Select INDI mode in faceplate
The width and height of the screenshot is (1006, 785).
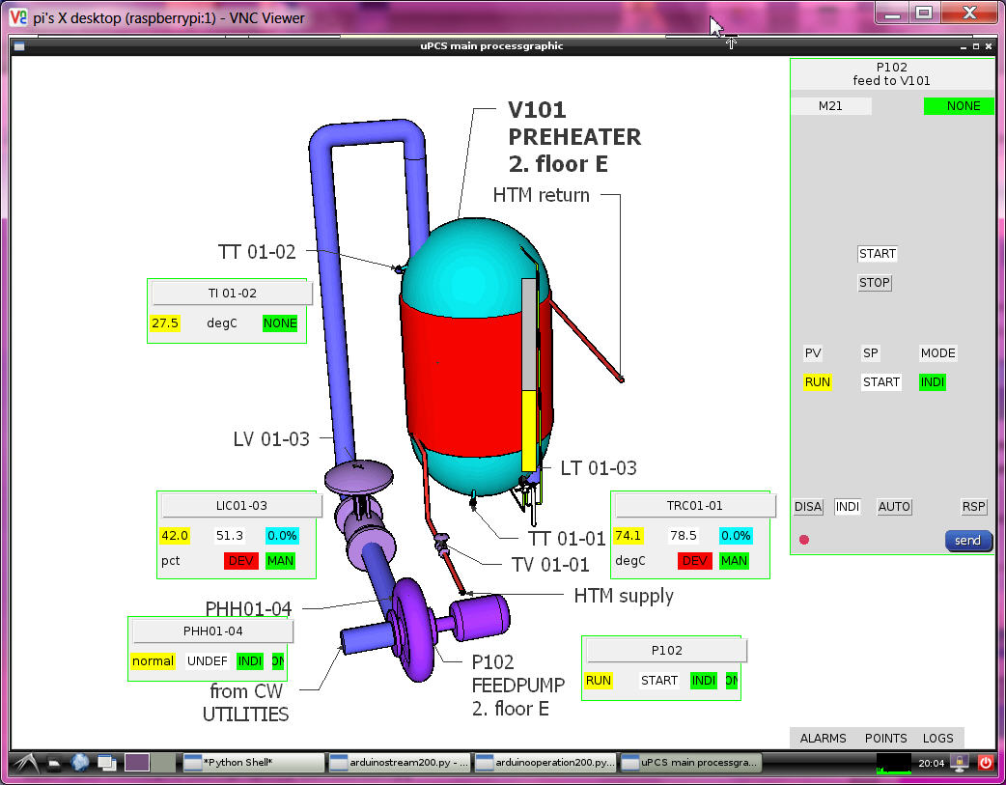848,507
